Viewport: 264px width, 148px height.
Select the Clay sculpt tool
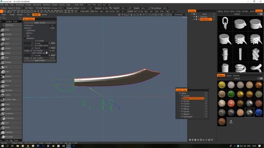(11, 58)
